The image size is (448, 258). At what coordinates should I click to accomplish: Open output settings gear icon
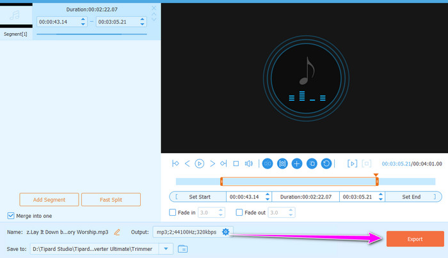pyautogui.click(x=225, y=231)
